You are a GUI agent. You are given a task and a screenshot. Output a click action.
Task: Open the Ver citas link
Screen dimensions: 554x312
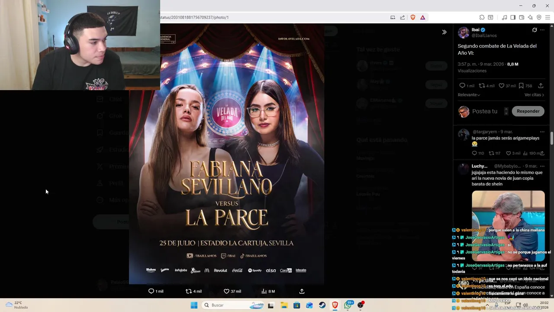coord(534,95)
